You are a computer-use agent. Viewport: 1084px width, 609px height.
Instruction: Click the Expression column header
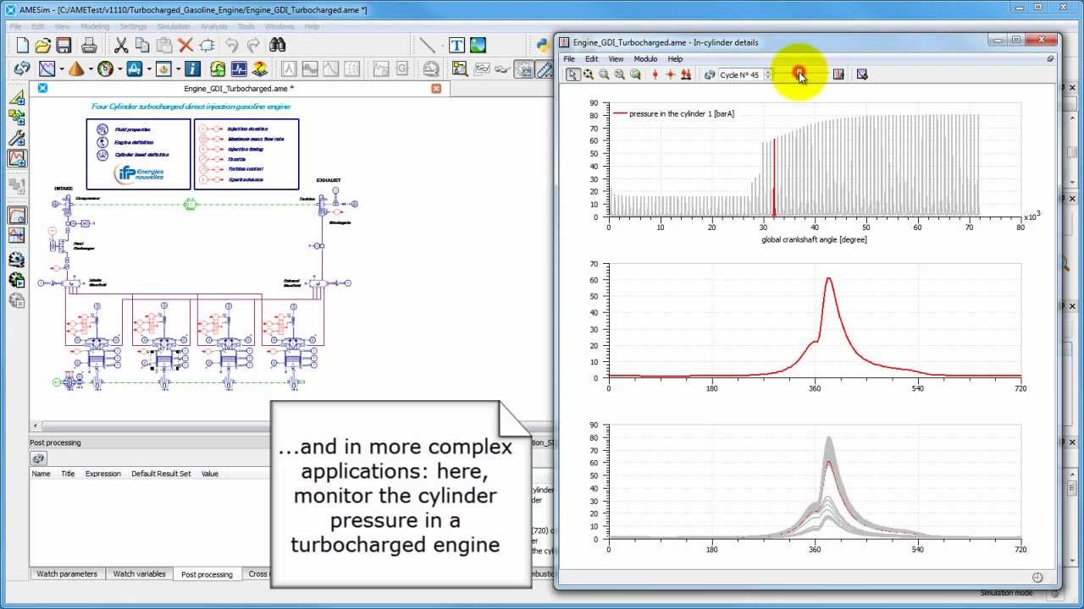103,474
